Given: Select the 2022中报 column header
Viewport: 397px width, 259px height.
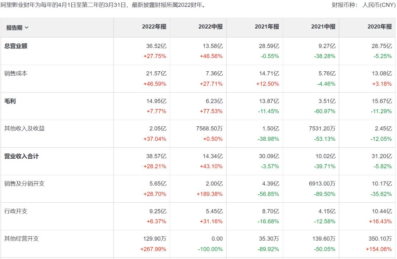Looking at the screenshot, I should coord(210,27).
